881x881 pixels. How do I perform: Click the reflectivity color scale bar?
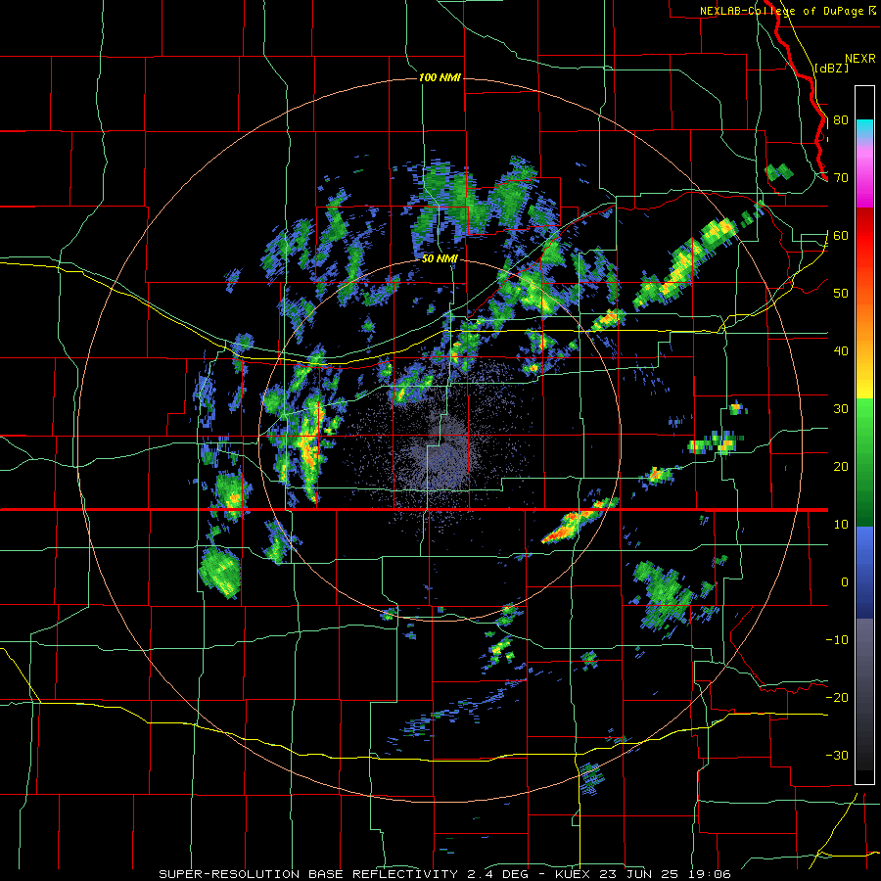point(864,435)
